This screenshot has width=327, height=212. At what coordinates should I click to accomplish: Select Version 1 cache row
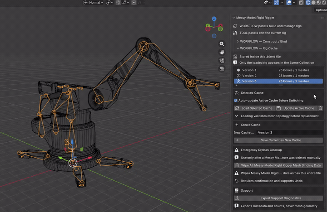278,70
